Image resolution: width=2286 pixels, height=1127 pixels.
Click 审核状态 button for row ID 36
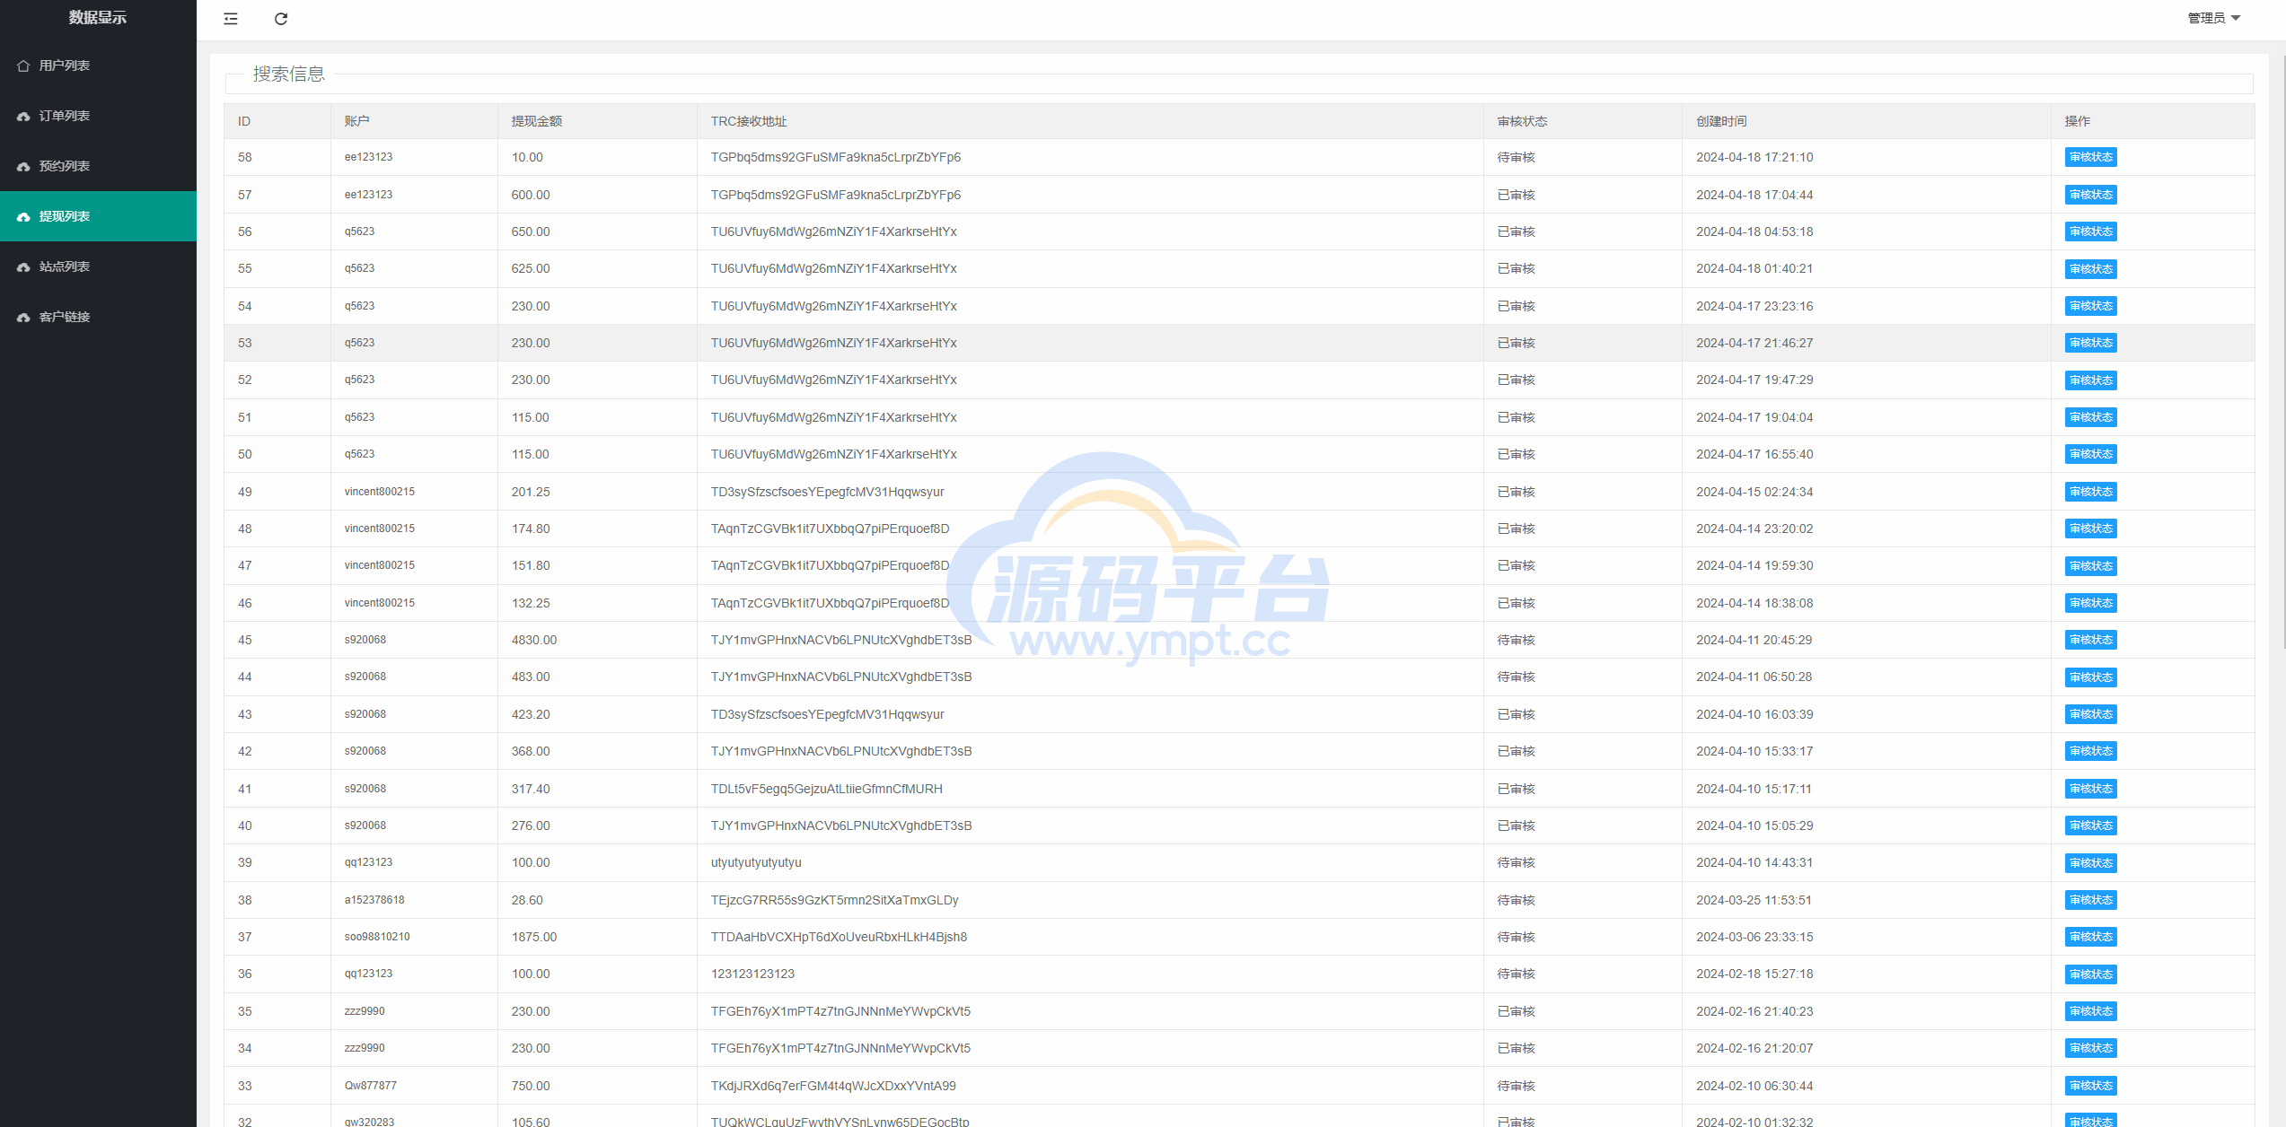[2090, 974]
